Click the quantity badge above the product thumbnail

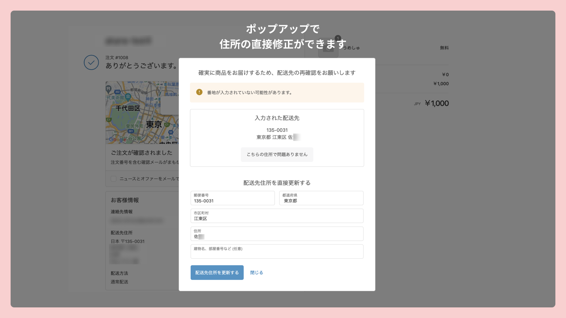point(337,38)
